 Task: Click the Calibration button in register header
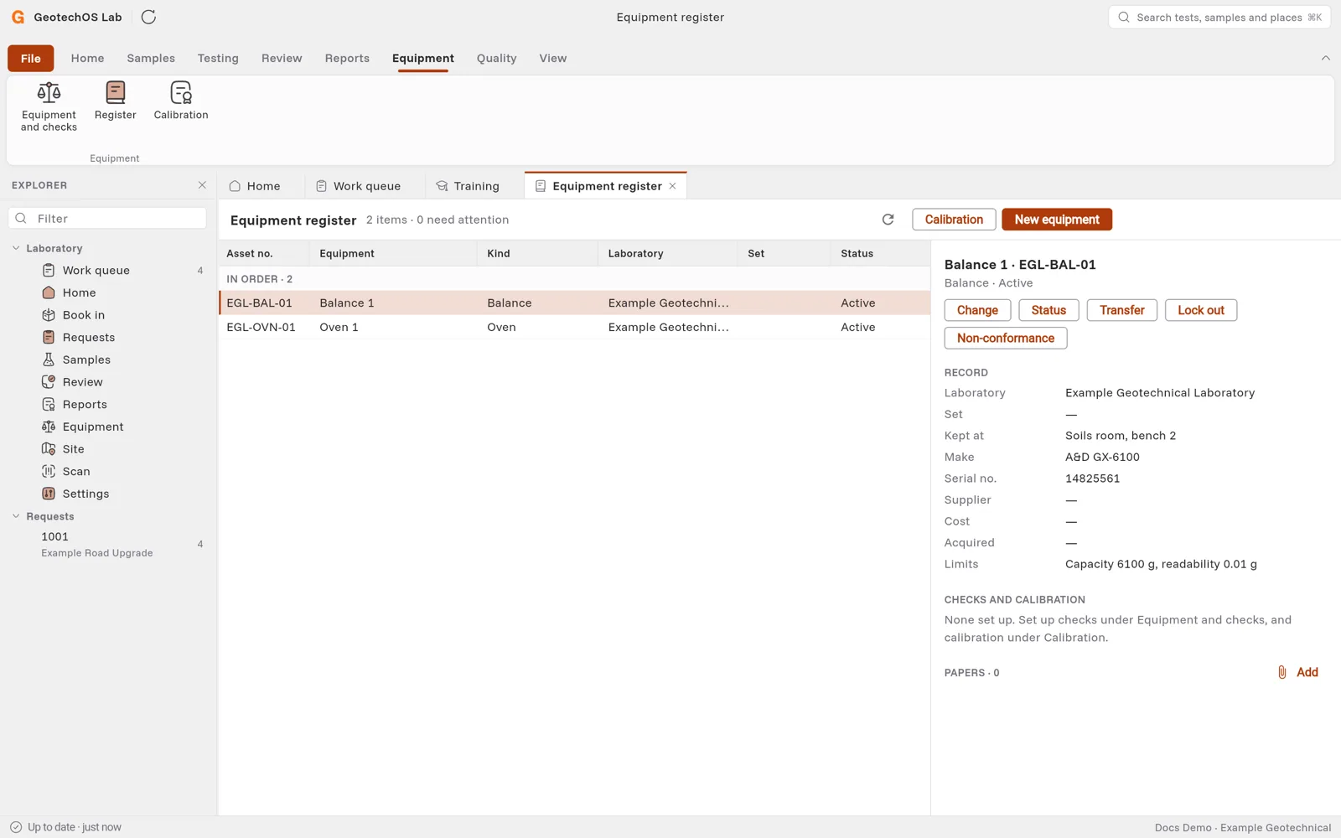click(954, 220)
